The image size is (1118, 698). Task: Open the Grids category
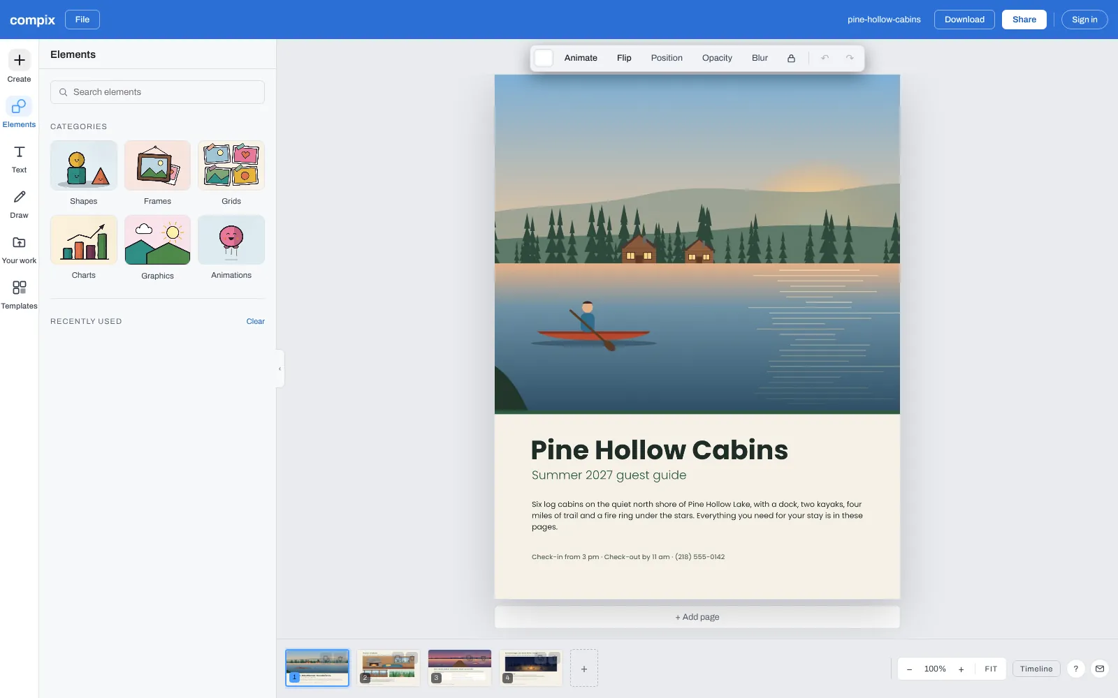click(231, 173)
